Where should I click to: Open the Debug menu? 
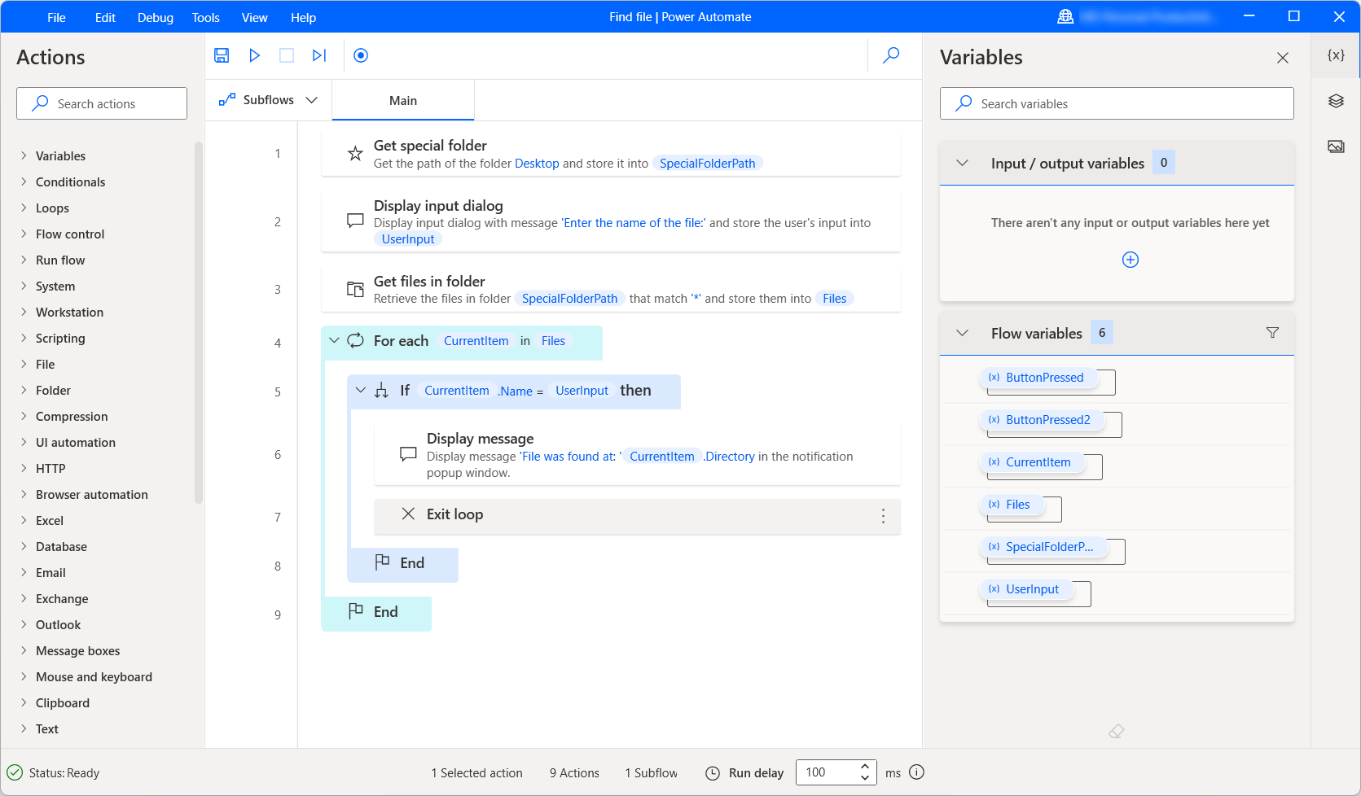[155, 17]
